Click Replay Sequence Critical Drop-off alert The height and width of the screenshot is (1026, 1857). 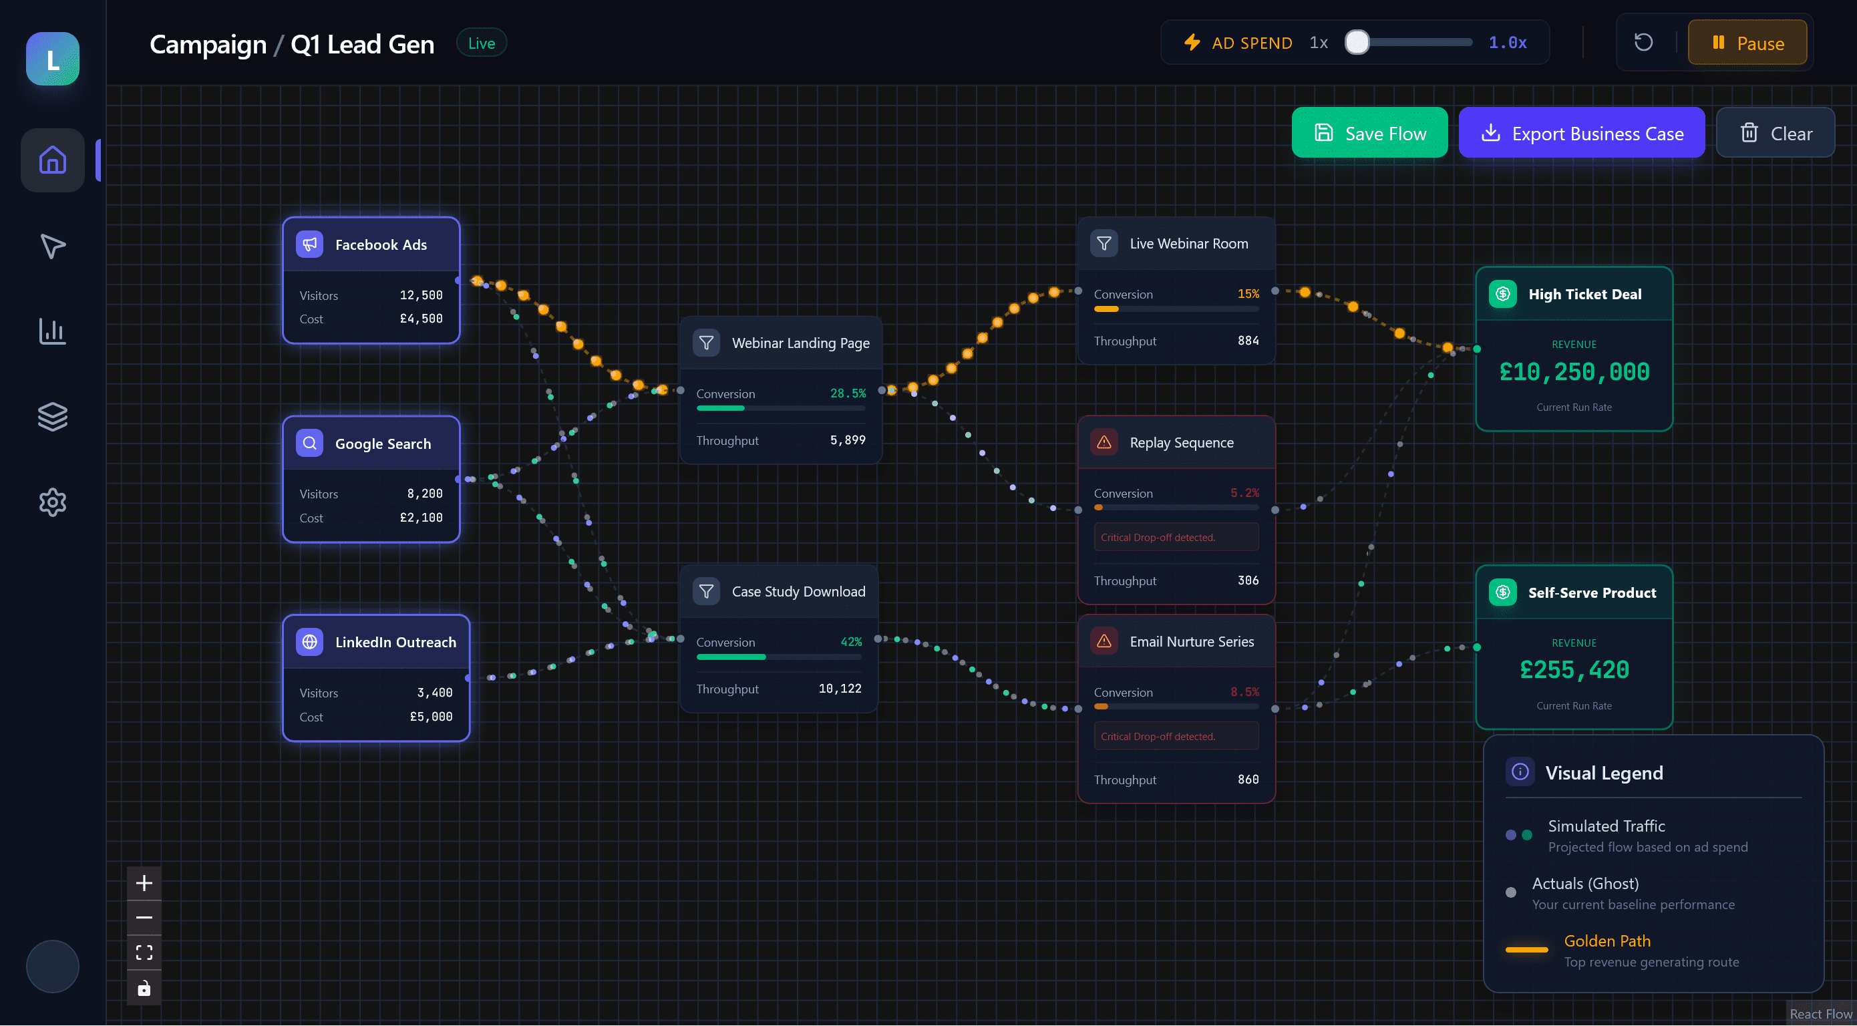coord(1176,537)
